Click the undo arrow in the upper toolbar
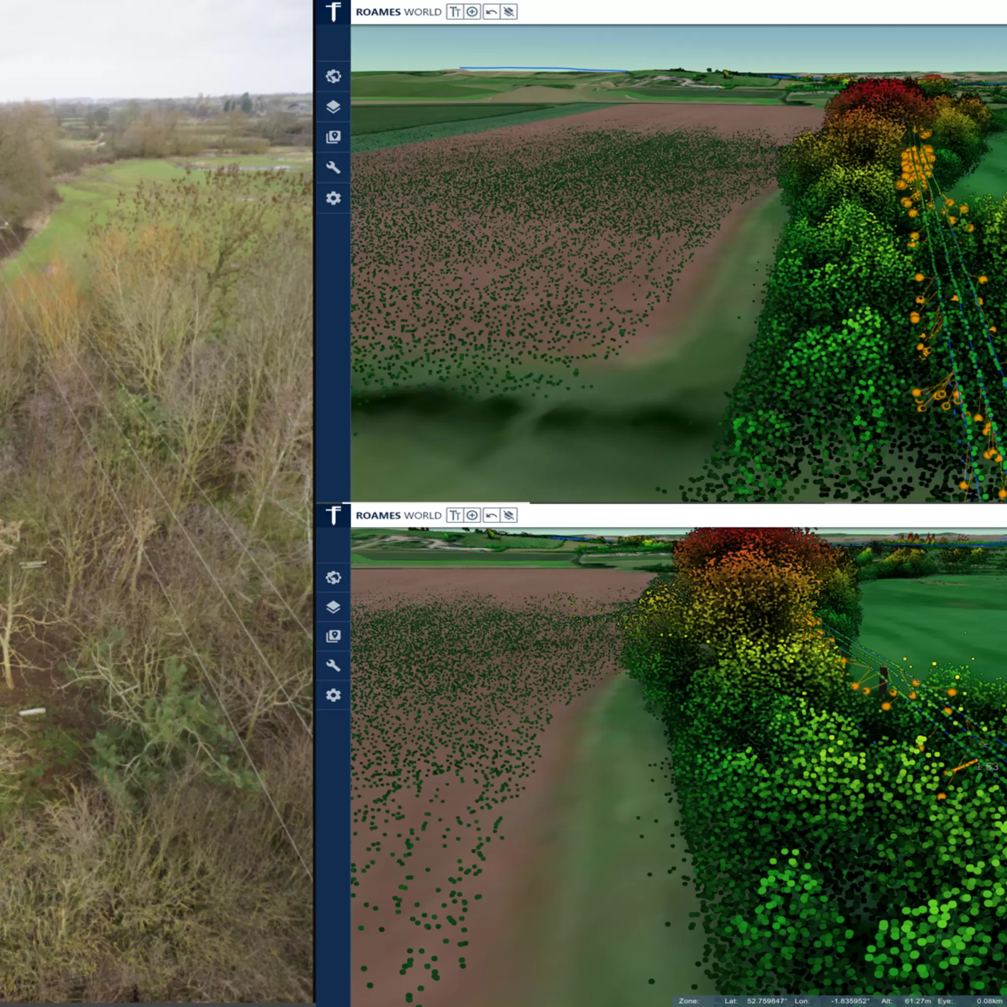This screenshot has width=1007, height=1007. 491,12
